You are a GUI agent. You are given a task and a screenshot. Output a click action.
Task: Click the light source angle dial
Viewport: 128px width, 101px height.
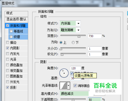coord(64,73)
